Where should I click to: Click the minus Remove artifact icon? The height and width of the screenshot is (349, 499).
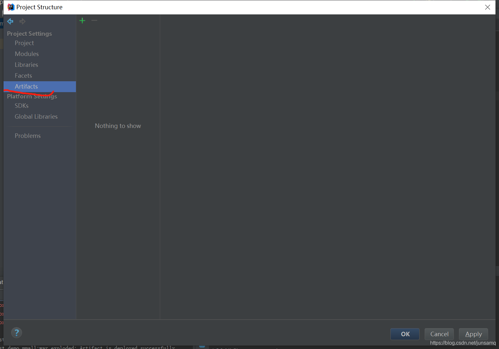click(94, 20)
